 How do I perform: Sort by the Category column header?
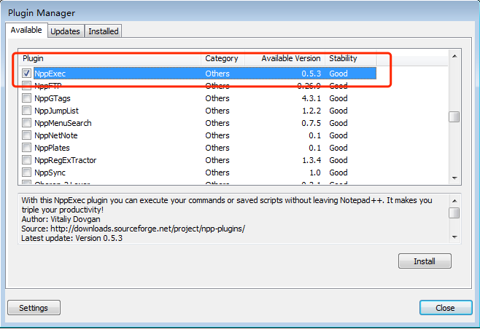[222, 58]
